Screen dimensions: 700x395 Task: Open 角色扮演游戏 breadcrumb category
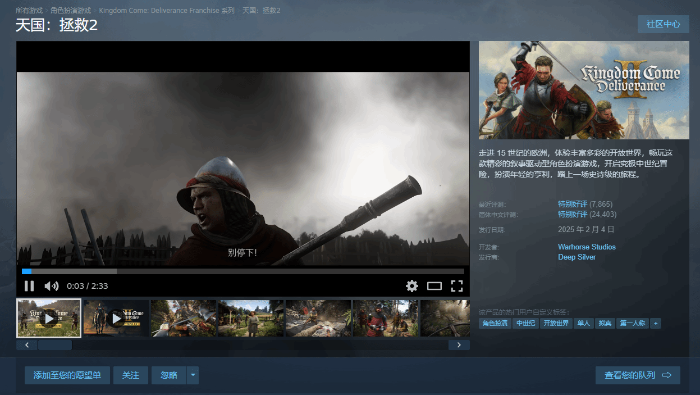(x=71, y=11)
